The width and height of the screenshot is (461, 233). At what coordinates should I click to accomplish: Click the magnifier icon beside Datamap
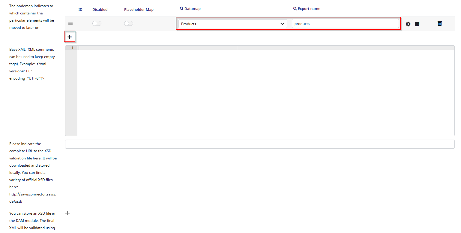click(181, 9)
